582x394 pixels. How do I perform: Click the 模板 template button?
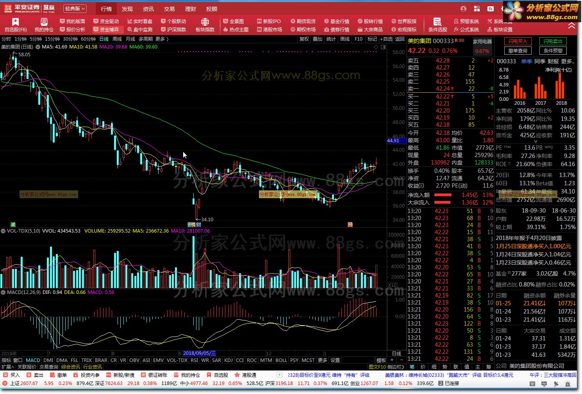point(381,360)
